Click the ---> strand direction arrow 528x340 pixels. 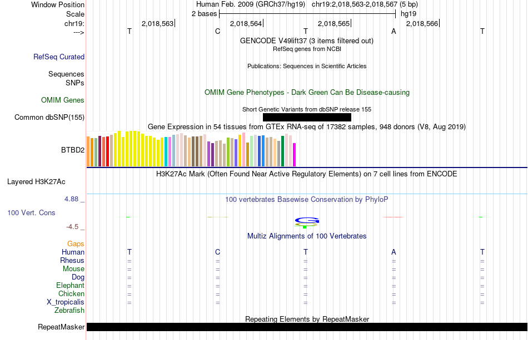coord(79,32)
